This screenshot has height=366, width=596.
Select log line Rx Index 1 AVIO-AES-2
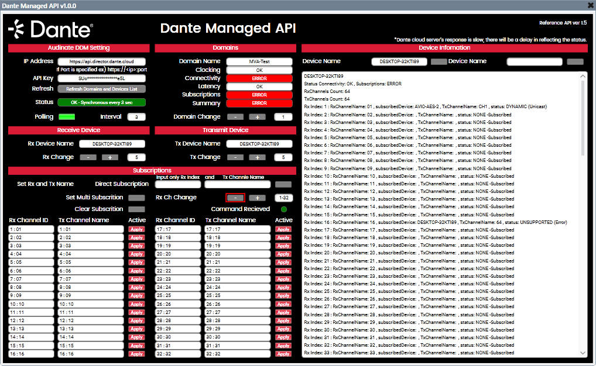click(x=425, y=106)
